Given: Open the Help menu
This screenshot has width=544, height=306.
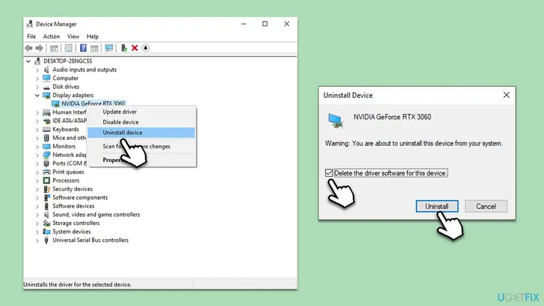Looking at the screenshot, I should coord(93,36).
